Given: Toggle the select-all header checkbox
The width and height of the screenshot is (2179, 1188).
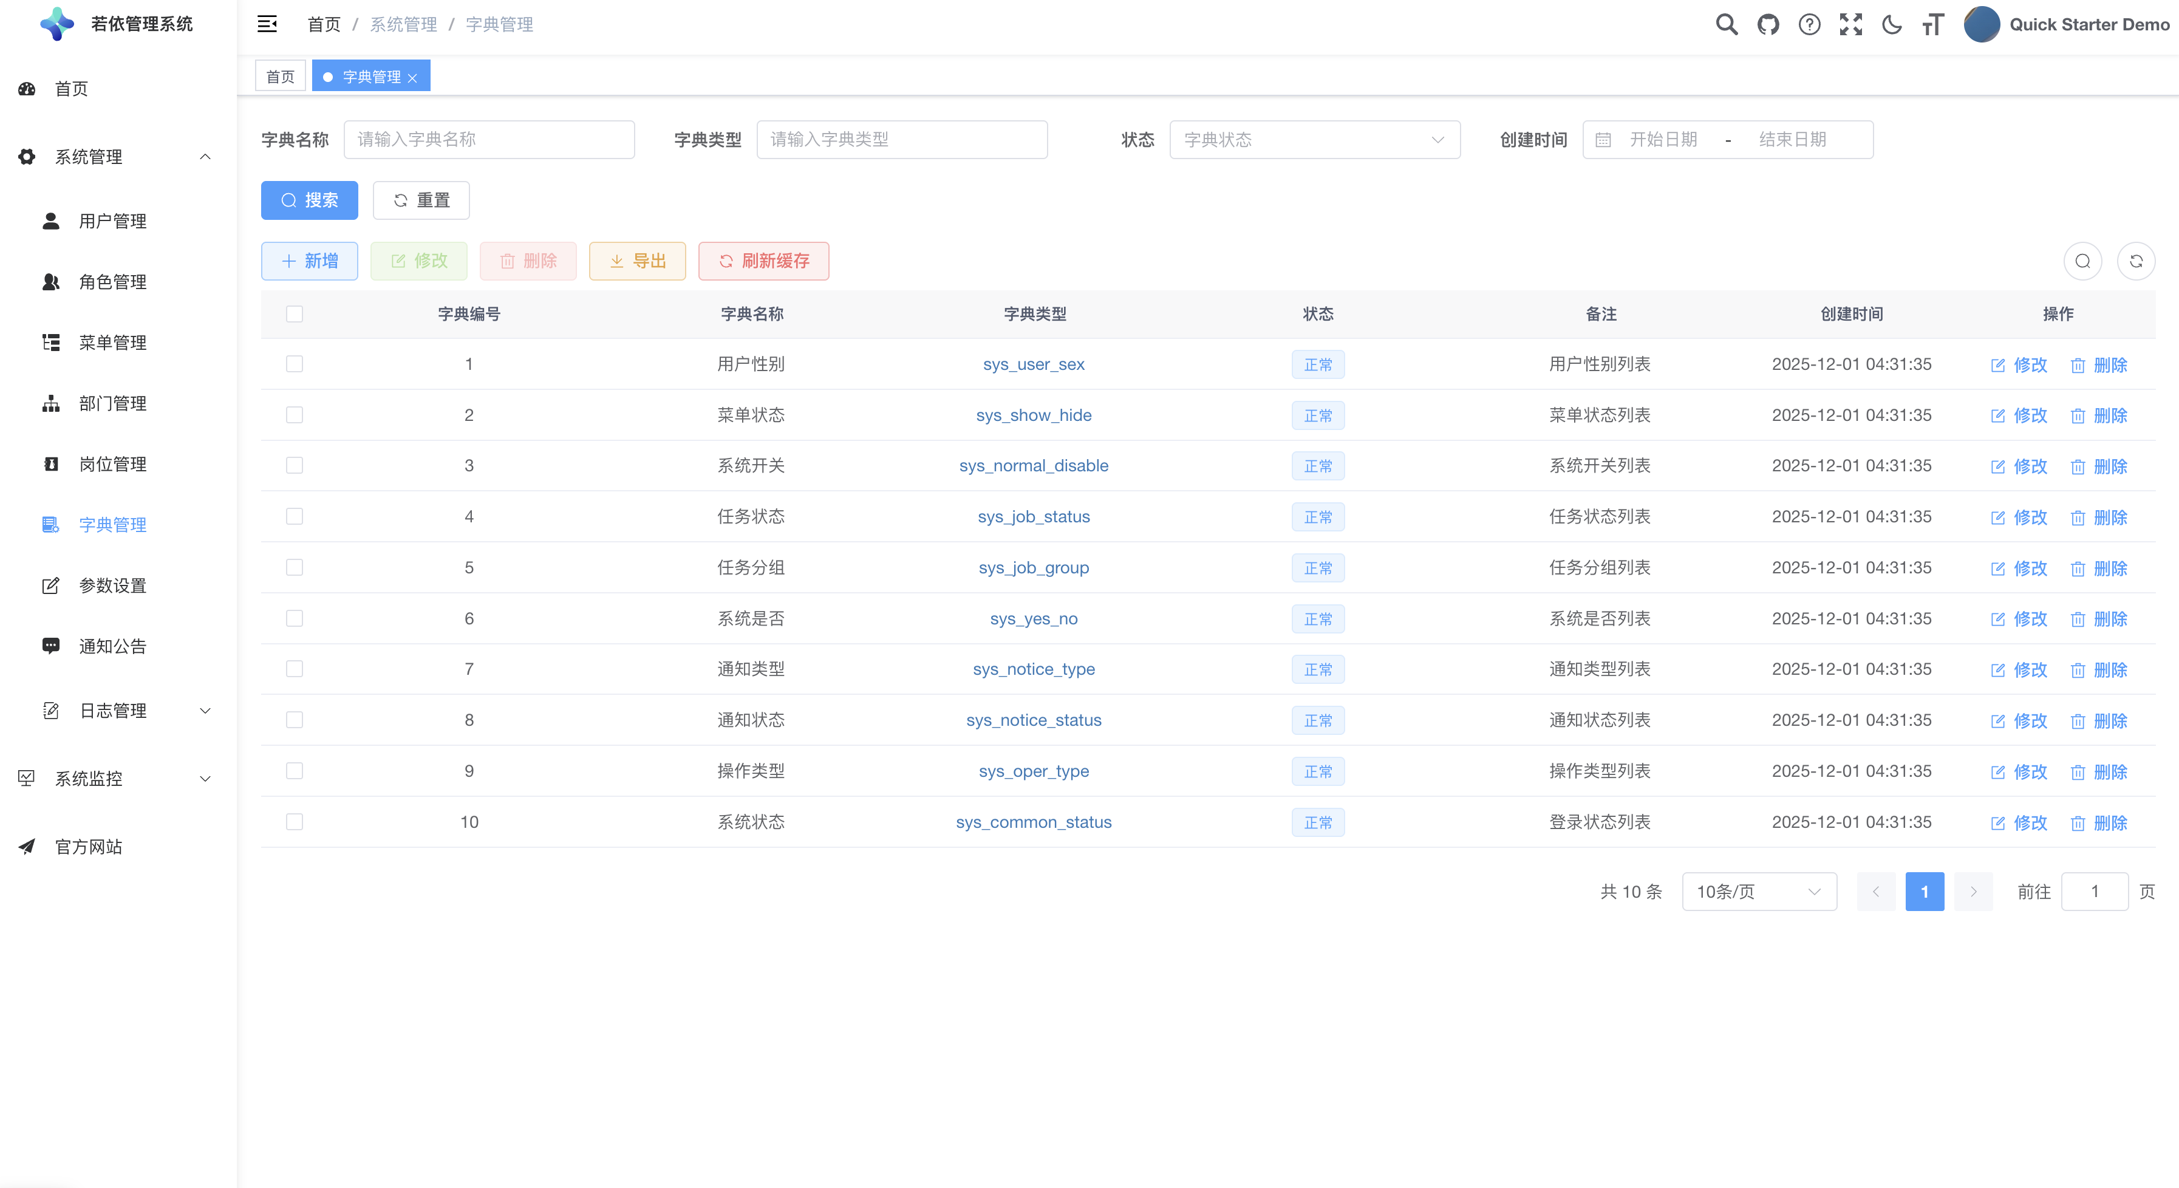Looking at the screenshot, I should (x=295, y=314).
